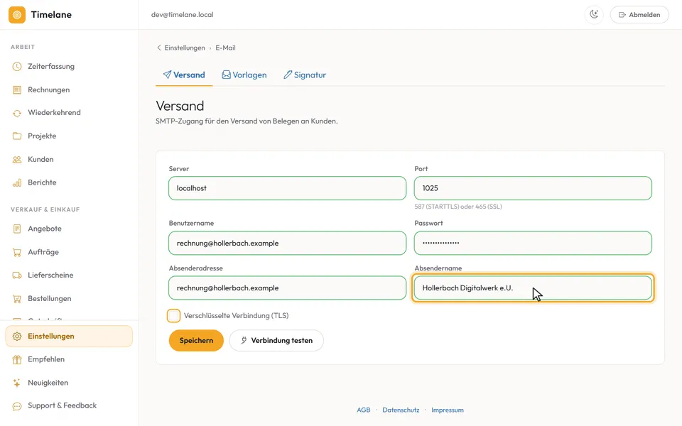Image resolution: width=682 pixels, height=426 pixels.
Task: Click the envelope icon on Vorlagen tab
Action: pyautogui.click(x=226, y=75)
